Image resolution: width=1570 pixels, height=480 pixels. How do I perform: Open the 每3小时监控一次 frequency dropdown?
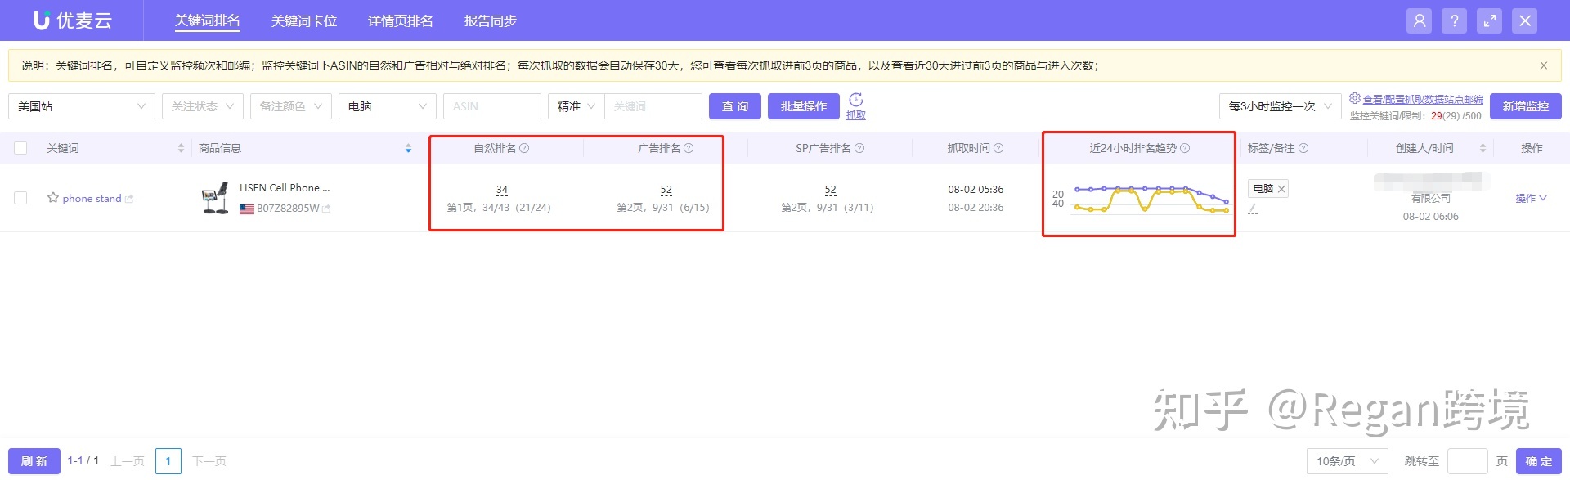(x=1280, y=106)
